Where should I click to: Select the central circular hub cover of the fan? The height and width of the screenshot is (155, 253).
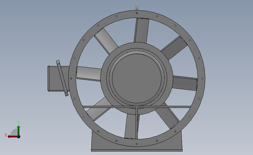pyautogui.click(x=137, y=79)
